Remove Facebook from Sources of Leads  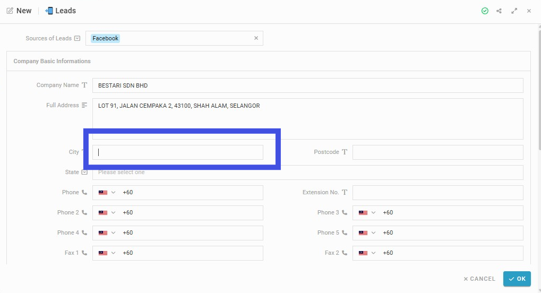256,38
